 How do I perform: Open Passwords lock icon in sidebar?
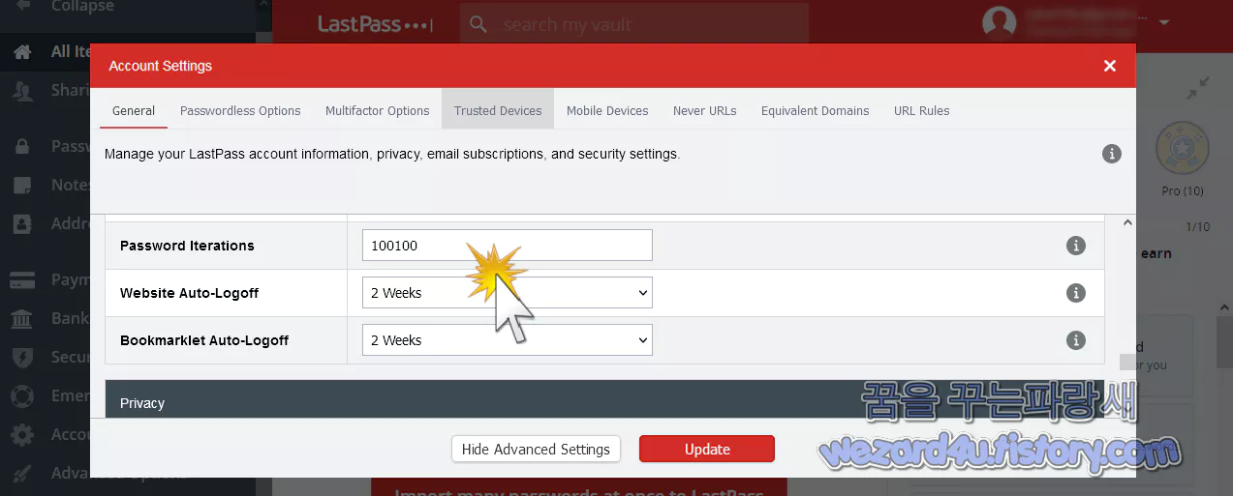pyautogui.click(x=22, y=146)
